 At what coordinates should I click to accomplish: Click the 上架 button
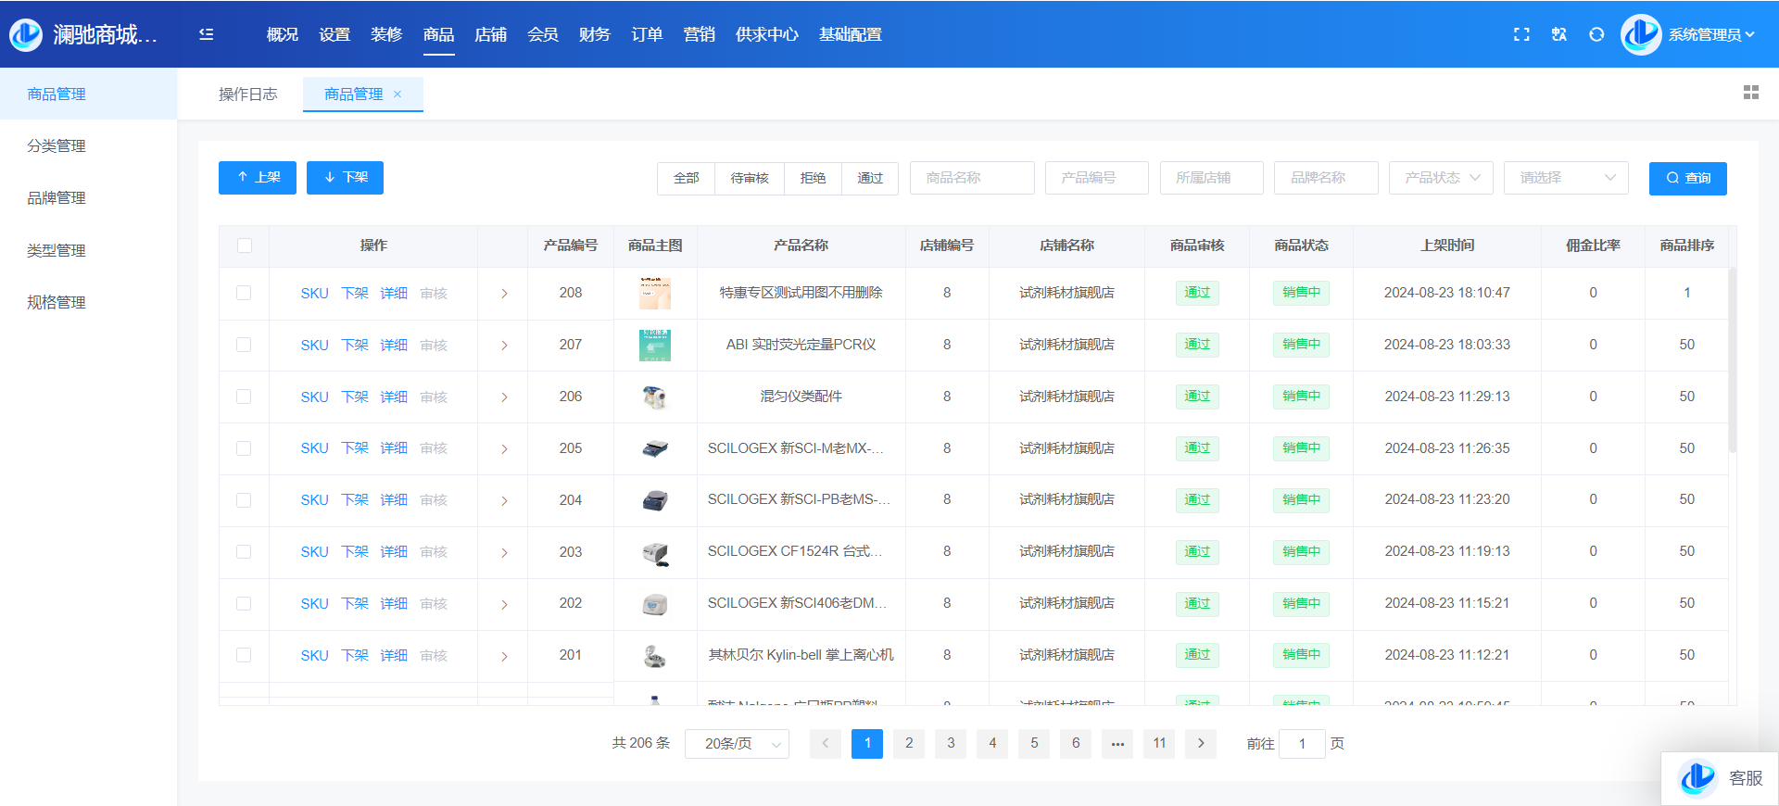click(x=258, y=178)
